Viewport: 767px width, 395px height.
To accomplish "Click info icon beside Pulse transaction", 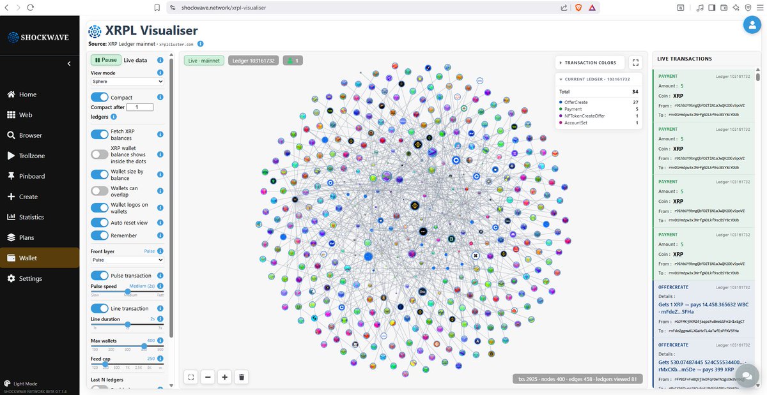I will 160,276.
